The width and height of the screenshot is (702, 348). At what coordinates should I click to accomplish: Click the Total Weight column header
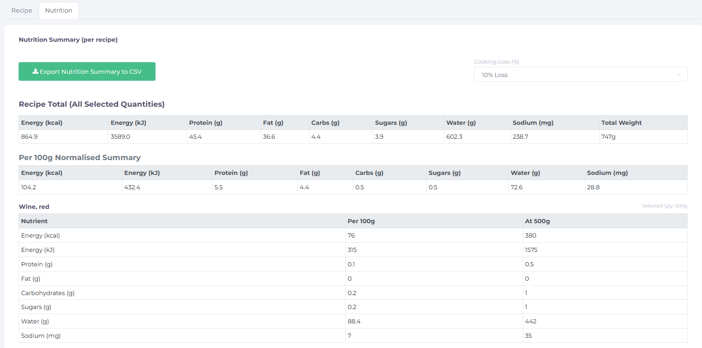click(x=621, y=123)
